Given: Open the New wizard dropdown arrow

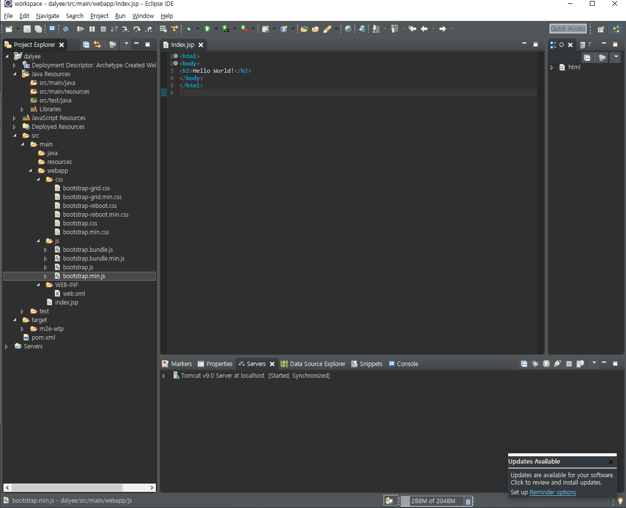Looking at the screenshot, I should 18,29.
